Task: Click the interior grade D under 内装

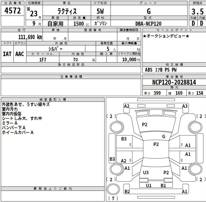Action: pos(202,23)
